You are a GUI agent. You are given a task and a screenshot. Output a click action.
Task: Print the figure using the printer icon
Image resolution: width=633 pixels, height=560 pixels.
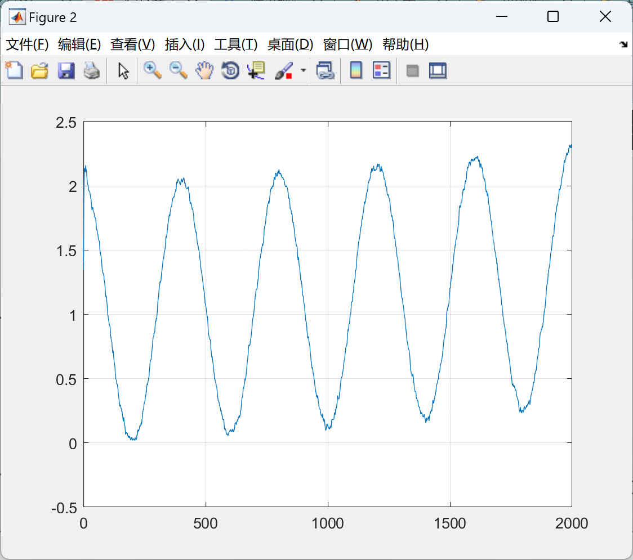pyautogui.click(x=92, y=70)
